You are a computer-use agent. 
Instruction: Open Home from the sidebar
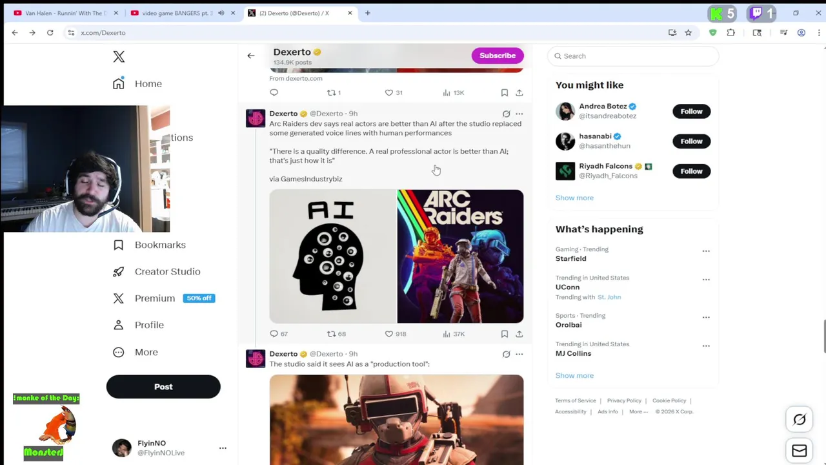tap(137, 83)
